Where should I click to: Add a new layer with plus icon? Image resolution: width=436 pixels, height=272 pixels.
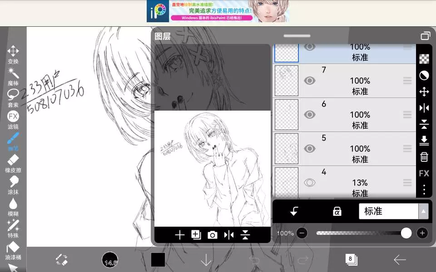pyautogui.click(x=180, y=235)
